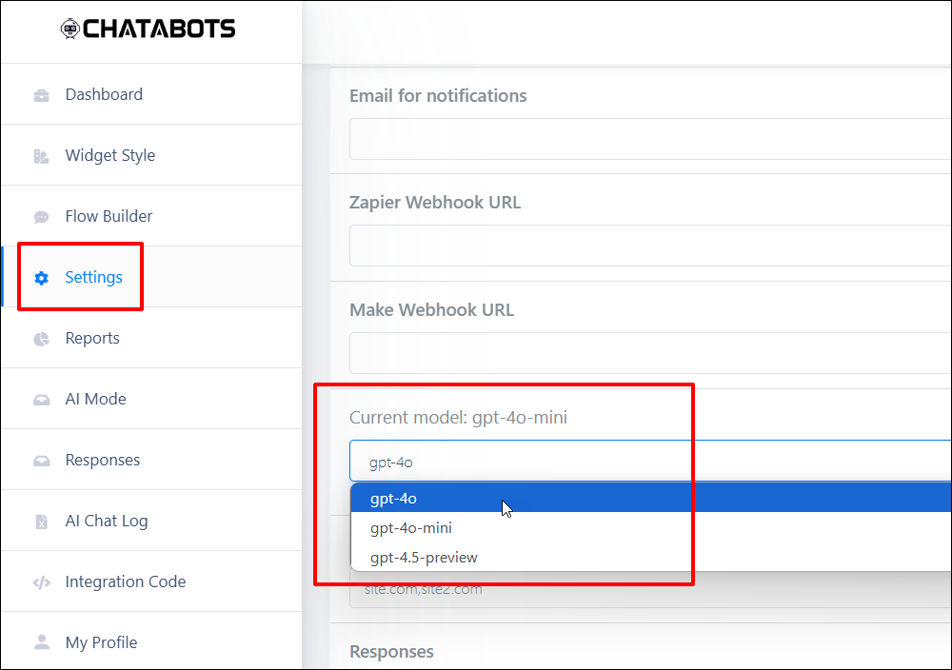Click the Flow Builder chat bubble icon
Screen dimensions: 952x670
click(x=41, y=217)
